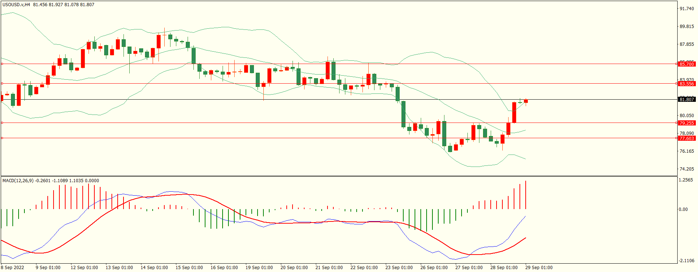Click the 83.556 red price level tag
Screen dimensions: 698x272
click(686, 84)
